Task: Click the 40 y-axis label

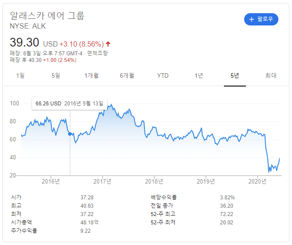Action: (x=13, y=158)
